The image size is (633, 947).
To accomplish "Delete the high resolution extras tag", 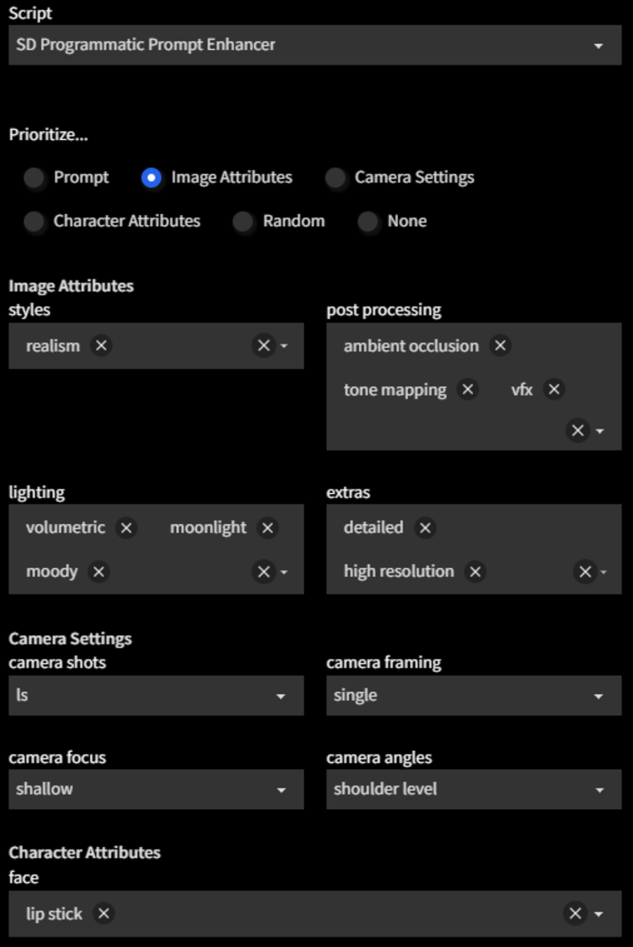I will coord(475,571).
